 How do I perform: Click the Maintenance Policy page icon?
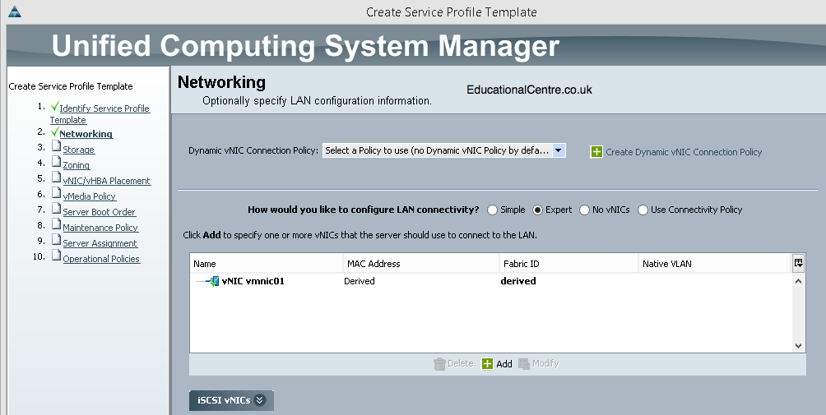pyautogui.click(x=57, y=224)
